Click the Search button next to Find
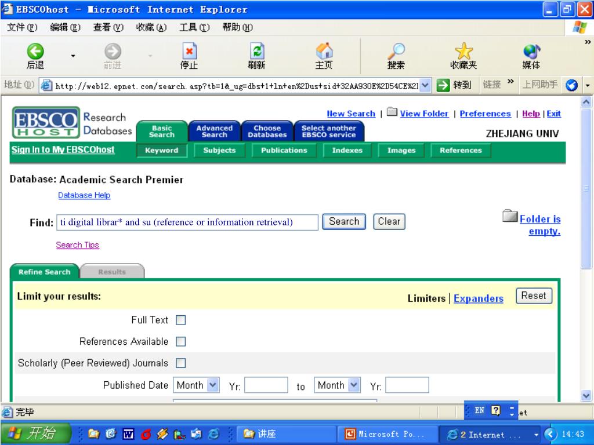Viewport: 594px width, 445px height. pyautogui.click(x=344, y=221)
